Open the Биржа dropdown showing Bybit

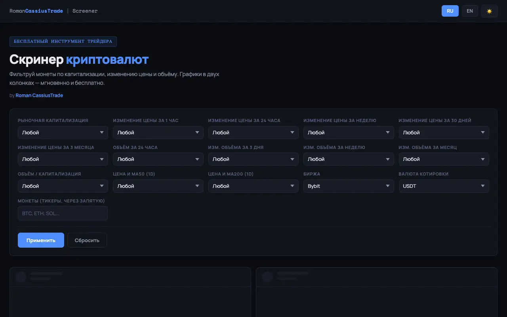(349, 186)
